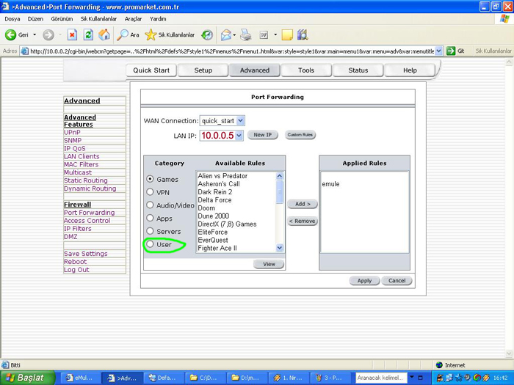Select the Audio/Video category radio button
This screenshot has width=514, height=385.
coord(150,205)
